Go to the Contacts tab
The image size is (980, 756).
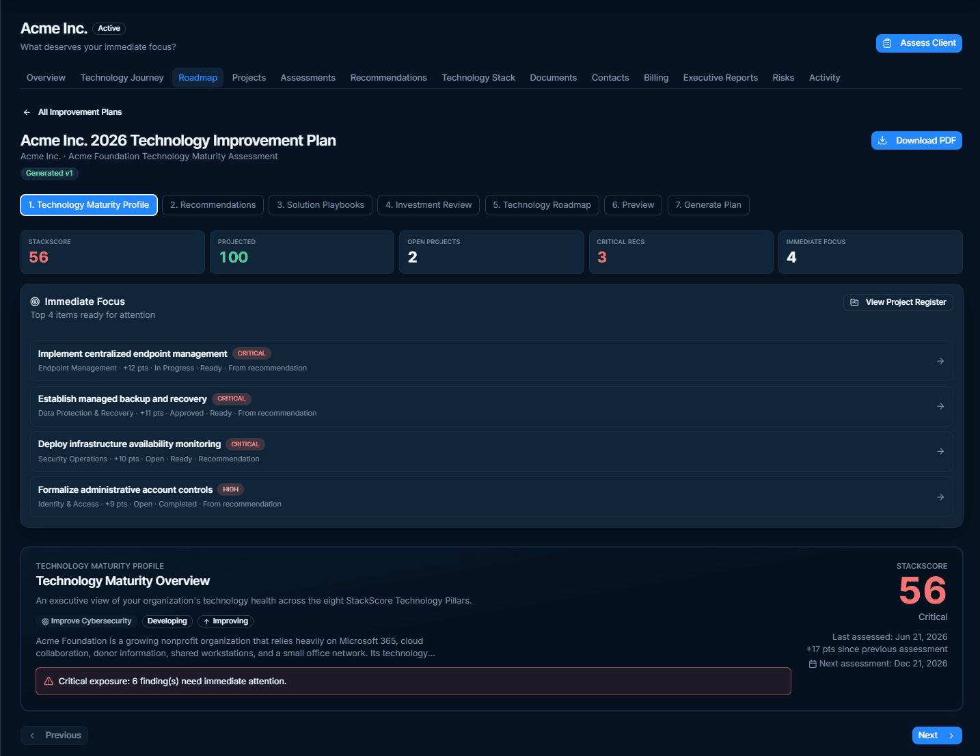(610, 78)
